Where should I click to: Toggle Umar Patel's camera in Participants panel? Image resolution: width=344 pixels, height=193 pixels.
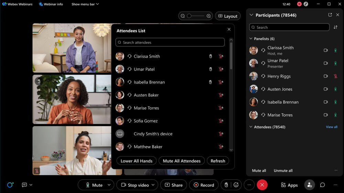coord(325,63)
